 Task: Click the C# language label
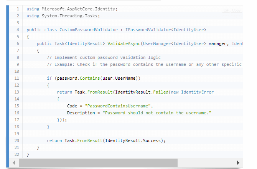(226, 10)
